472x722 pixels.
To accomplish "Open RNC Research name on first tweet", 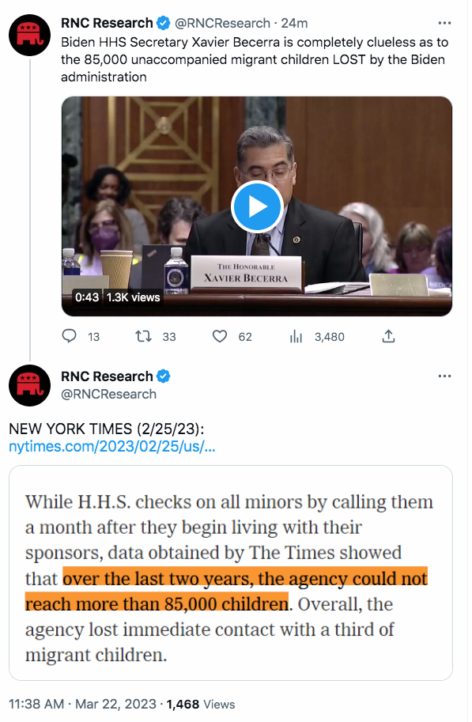I will pos(107,23).
